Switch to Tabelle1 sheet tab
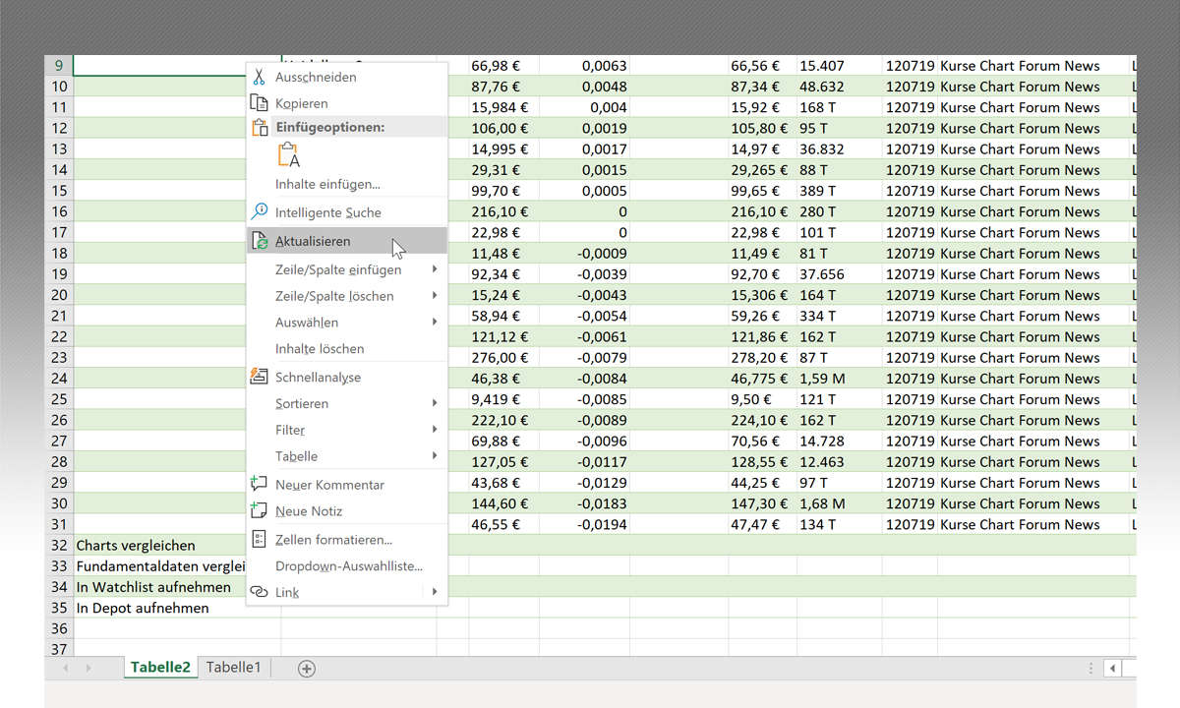This screenshot has width=1180, height=708. [233, 667]
